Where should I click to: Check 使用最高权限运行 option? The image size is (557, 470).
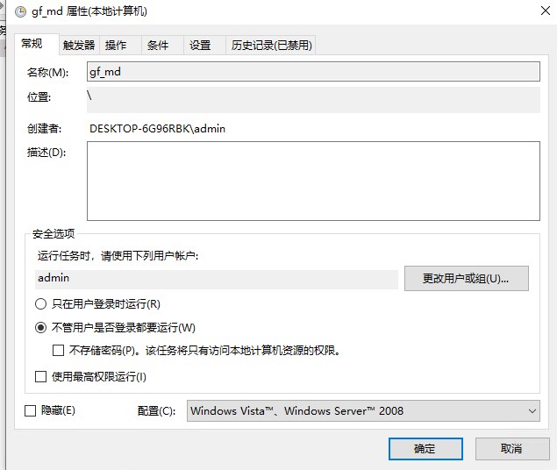40,377
